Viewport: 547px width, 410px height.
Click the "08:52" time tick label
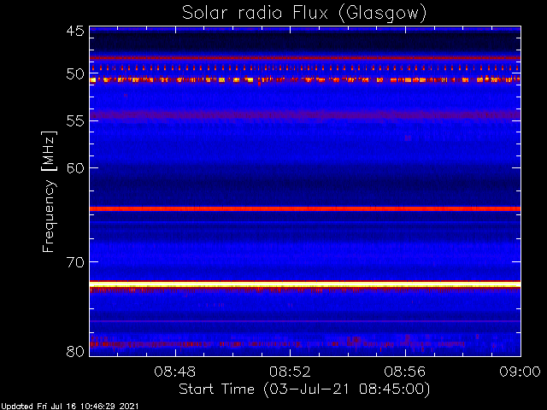[290, 372]
